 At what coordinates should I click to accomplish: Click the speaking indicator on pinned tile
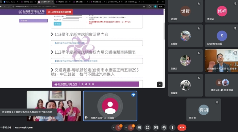(x=133, y=95)
